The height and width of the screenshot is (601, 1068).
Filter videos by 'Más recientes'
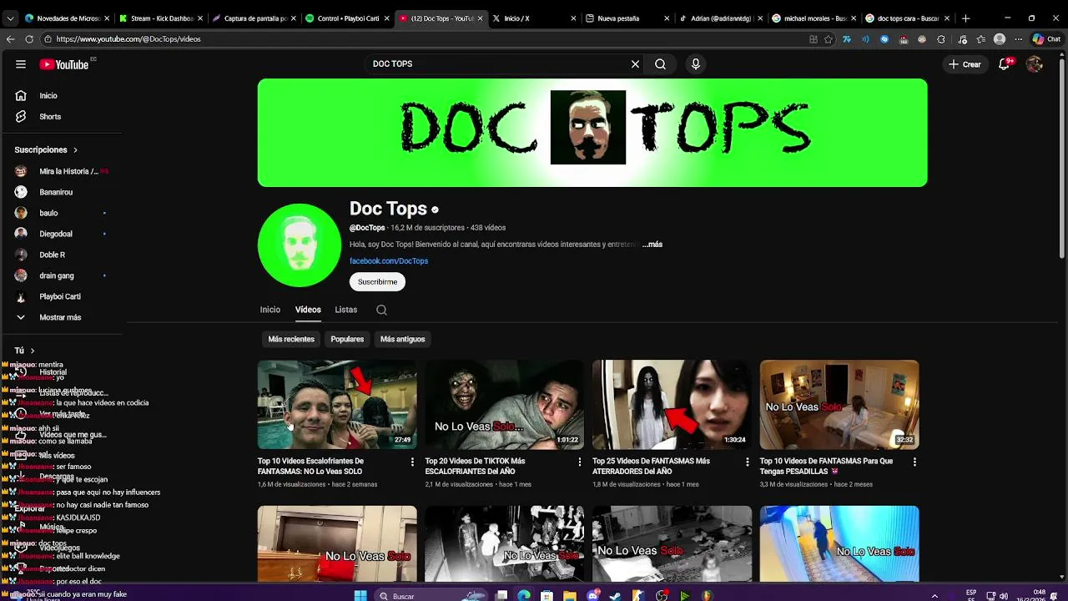pyautogui.click(x=291, y=340)
